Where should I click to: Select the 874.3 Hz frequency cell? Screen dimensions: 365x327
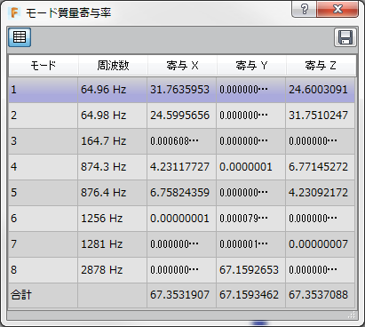[112, 167]
